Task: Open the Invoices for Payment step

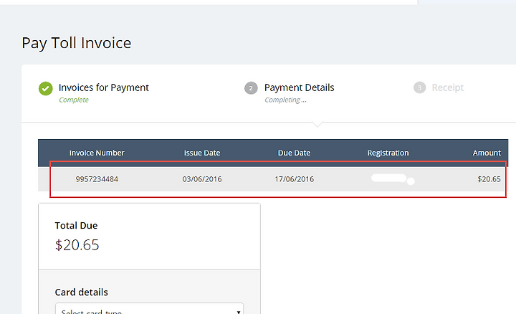Action: pos(104,87)
